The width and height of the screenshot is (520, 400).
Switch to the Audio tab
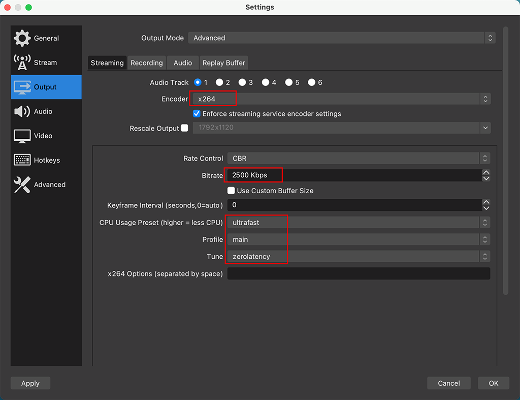183,63
